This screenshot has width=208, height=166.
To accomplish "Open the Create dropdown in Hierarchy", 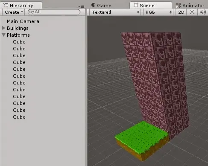I will (x=14, y=12).
